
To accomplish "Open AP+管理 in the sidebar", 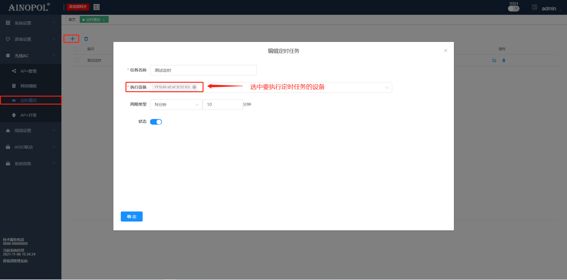I will click(x=28, y=71).
